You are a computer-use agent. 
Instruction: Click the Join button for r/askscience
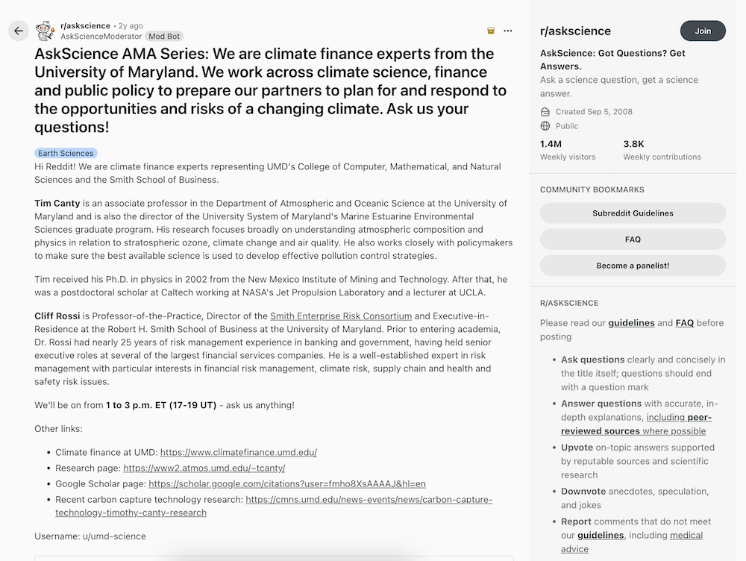click(x=702, y=31)
